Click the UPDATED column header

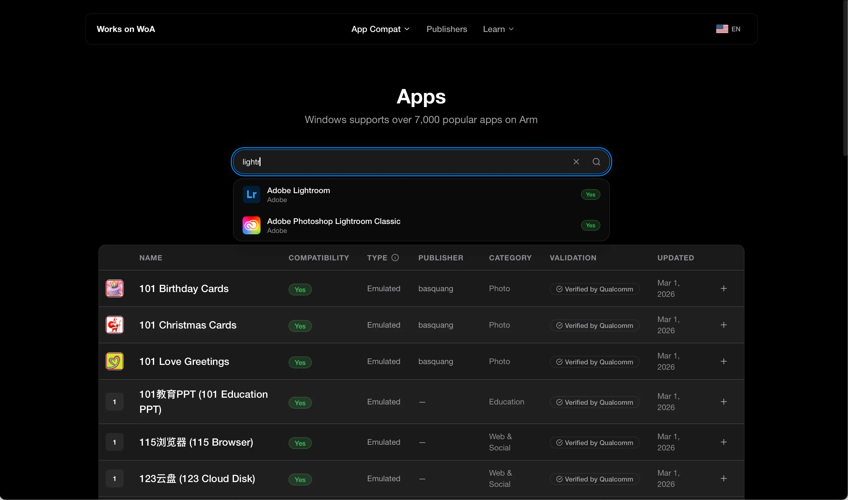point(676,258)
